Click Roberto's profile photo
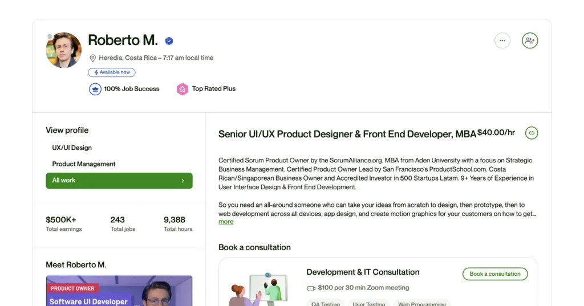This screenshot has width=584, height=306. [x=63, y=50]
